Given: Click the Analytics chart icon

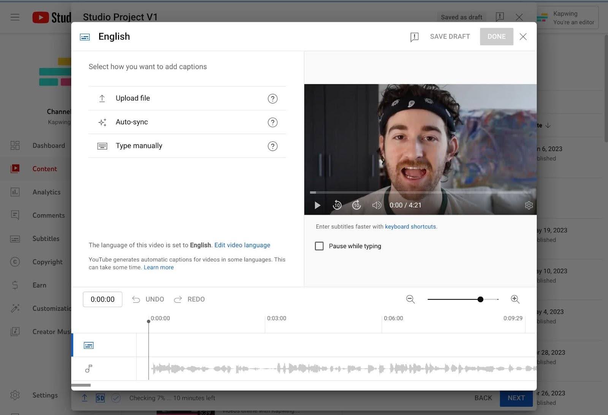Looking at the screenshot, I should [x=15, y=192].
